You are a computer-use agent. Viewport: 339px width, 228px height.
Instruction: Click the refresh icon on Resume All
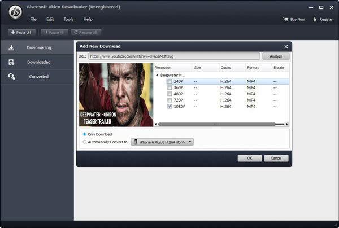coord(76,32)
